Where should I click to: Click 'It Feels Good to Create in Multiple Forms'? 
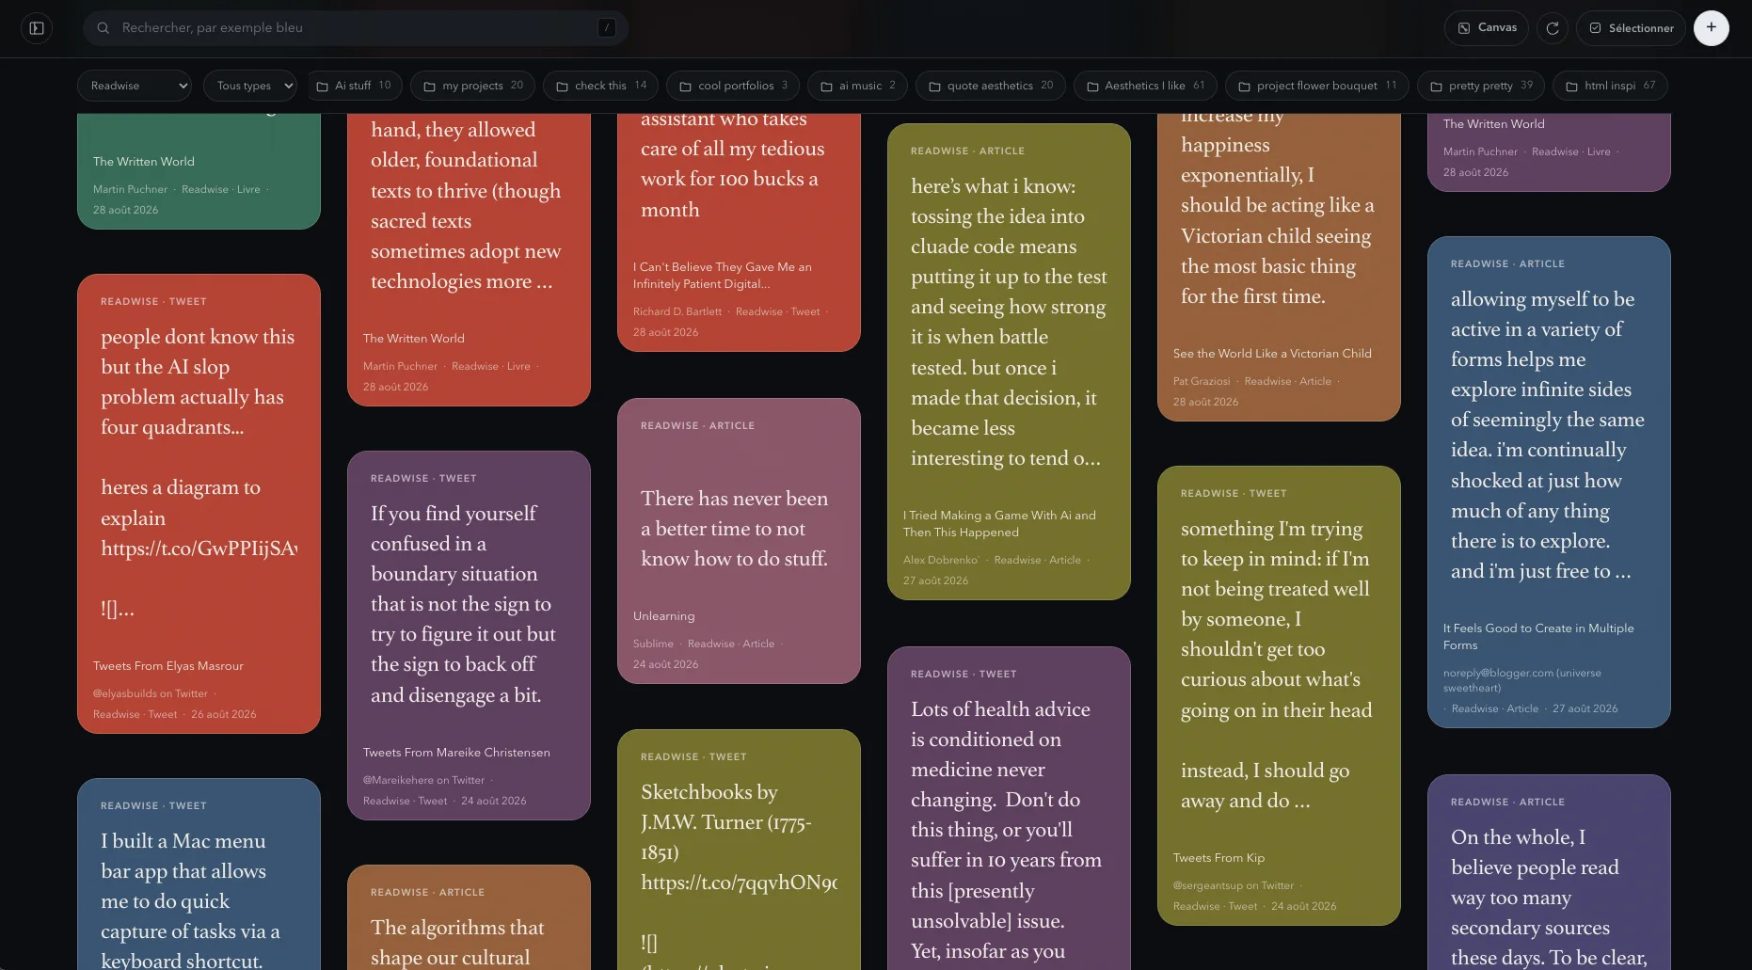click(1538, 637)
